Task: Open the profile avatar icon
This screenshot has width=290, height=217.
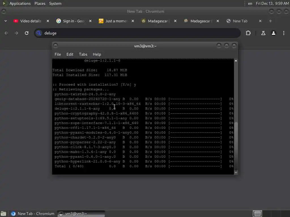Action: point(274,33)
